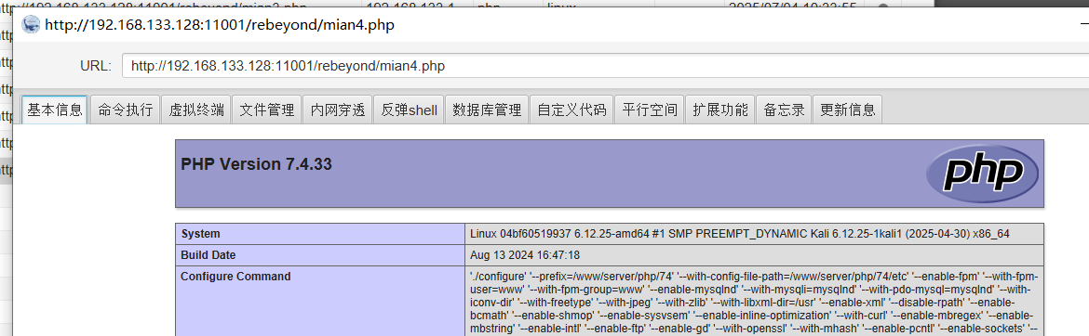Open the 命令执行 tab
This screenshot has width=1089, height=336.
click(x=125, y=110)
